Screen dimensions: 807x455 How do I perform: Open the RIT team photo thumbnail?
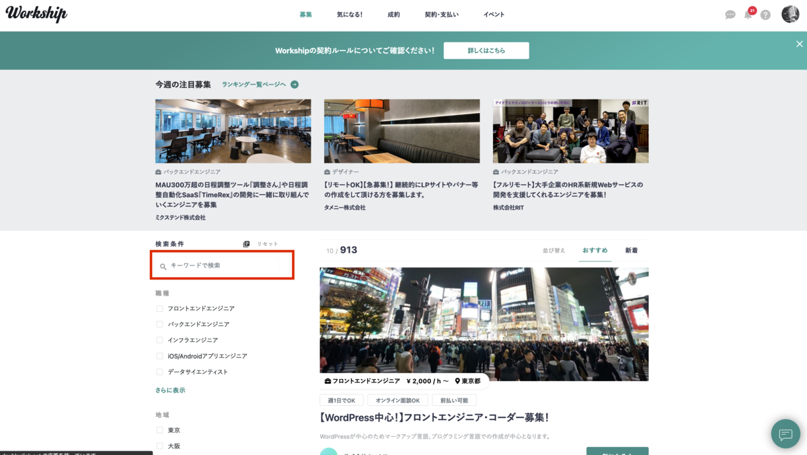coord(571,131)
